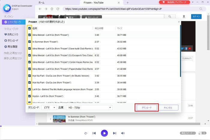Screen dimensions: 210x140
Task: Close the Frozen playlist dialog
Action: 179,22
